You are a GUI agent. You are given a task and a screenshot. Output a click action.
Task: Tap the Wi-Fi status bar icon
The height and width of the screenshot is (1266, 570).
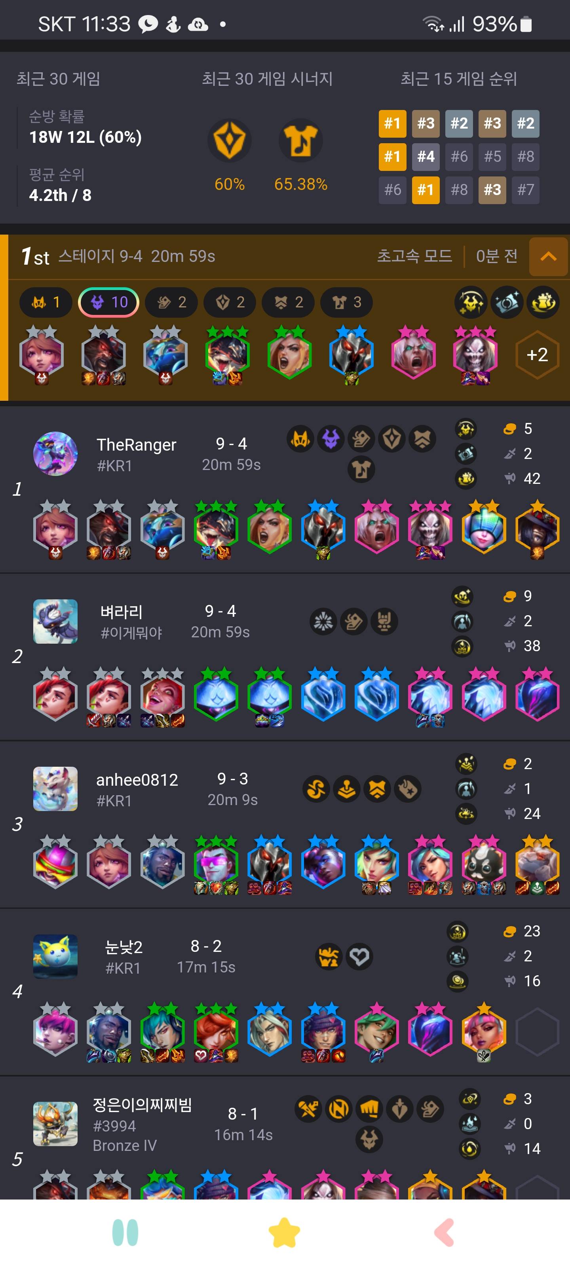tap(433, 24)
